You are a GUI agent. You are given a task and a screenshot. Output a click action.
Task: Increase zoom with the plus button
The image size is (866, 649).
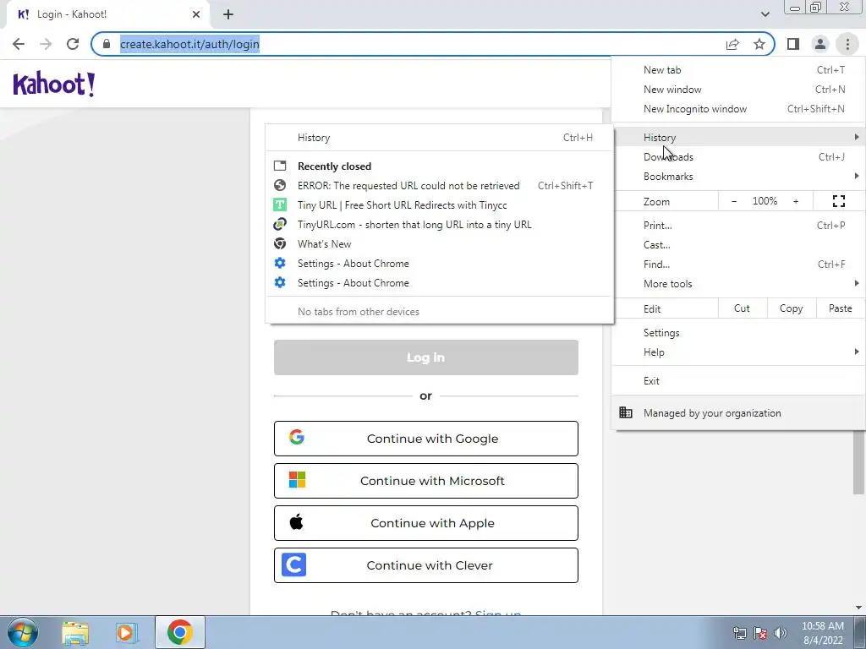[796, 201]
